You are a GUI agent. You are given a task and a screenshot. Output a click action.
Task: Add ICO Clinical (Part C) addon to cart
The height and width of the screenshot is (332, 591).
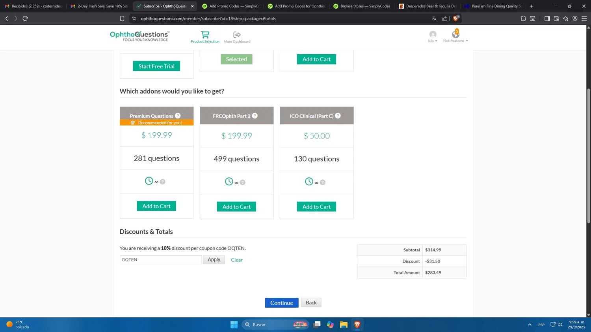316,207
